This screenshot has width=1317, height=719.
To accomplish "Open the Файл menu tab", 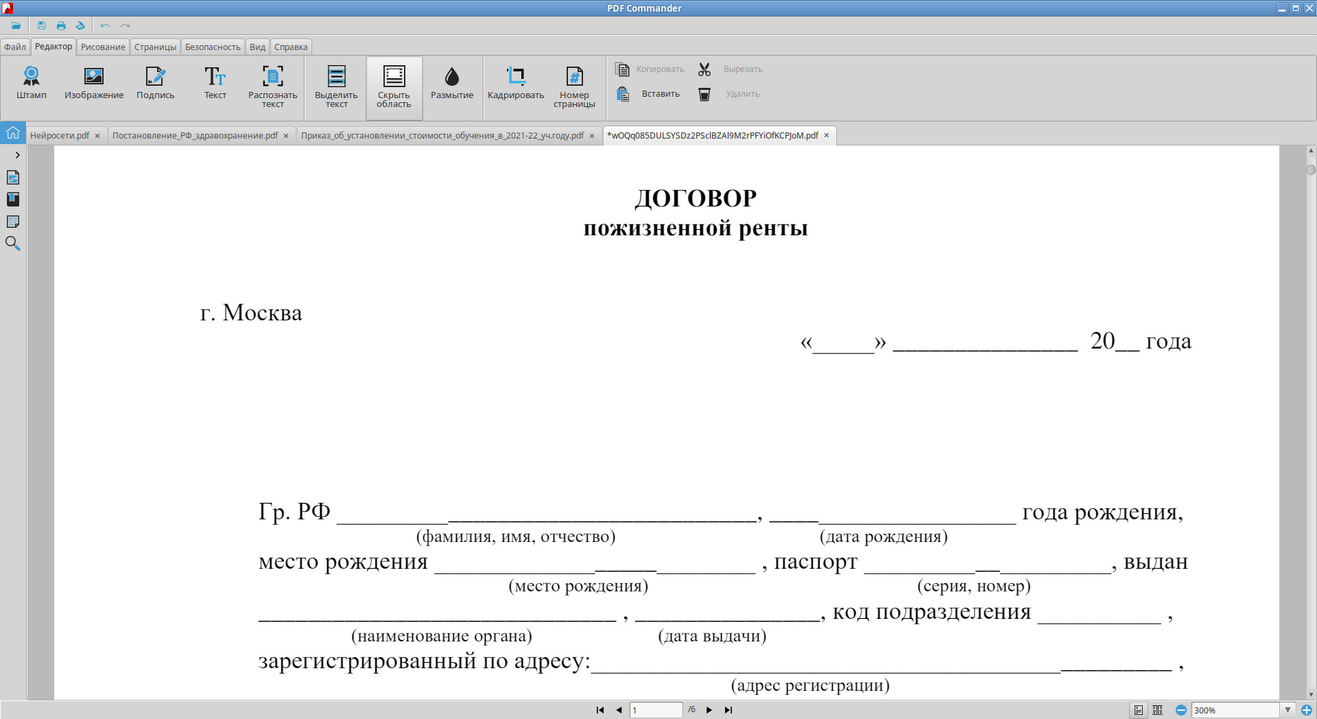I will [x=14, y=47].
